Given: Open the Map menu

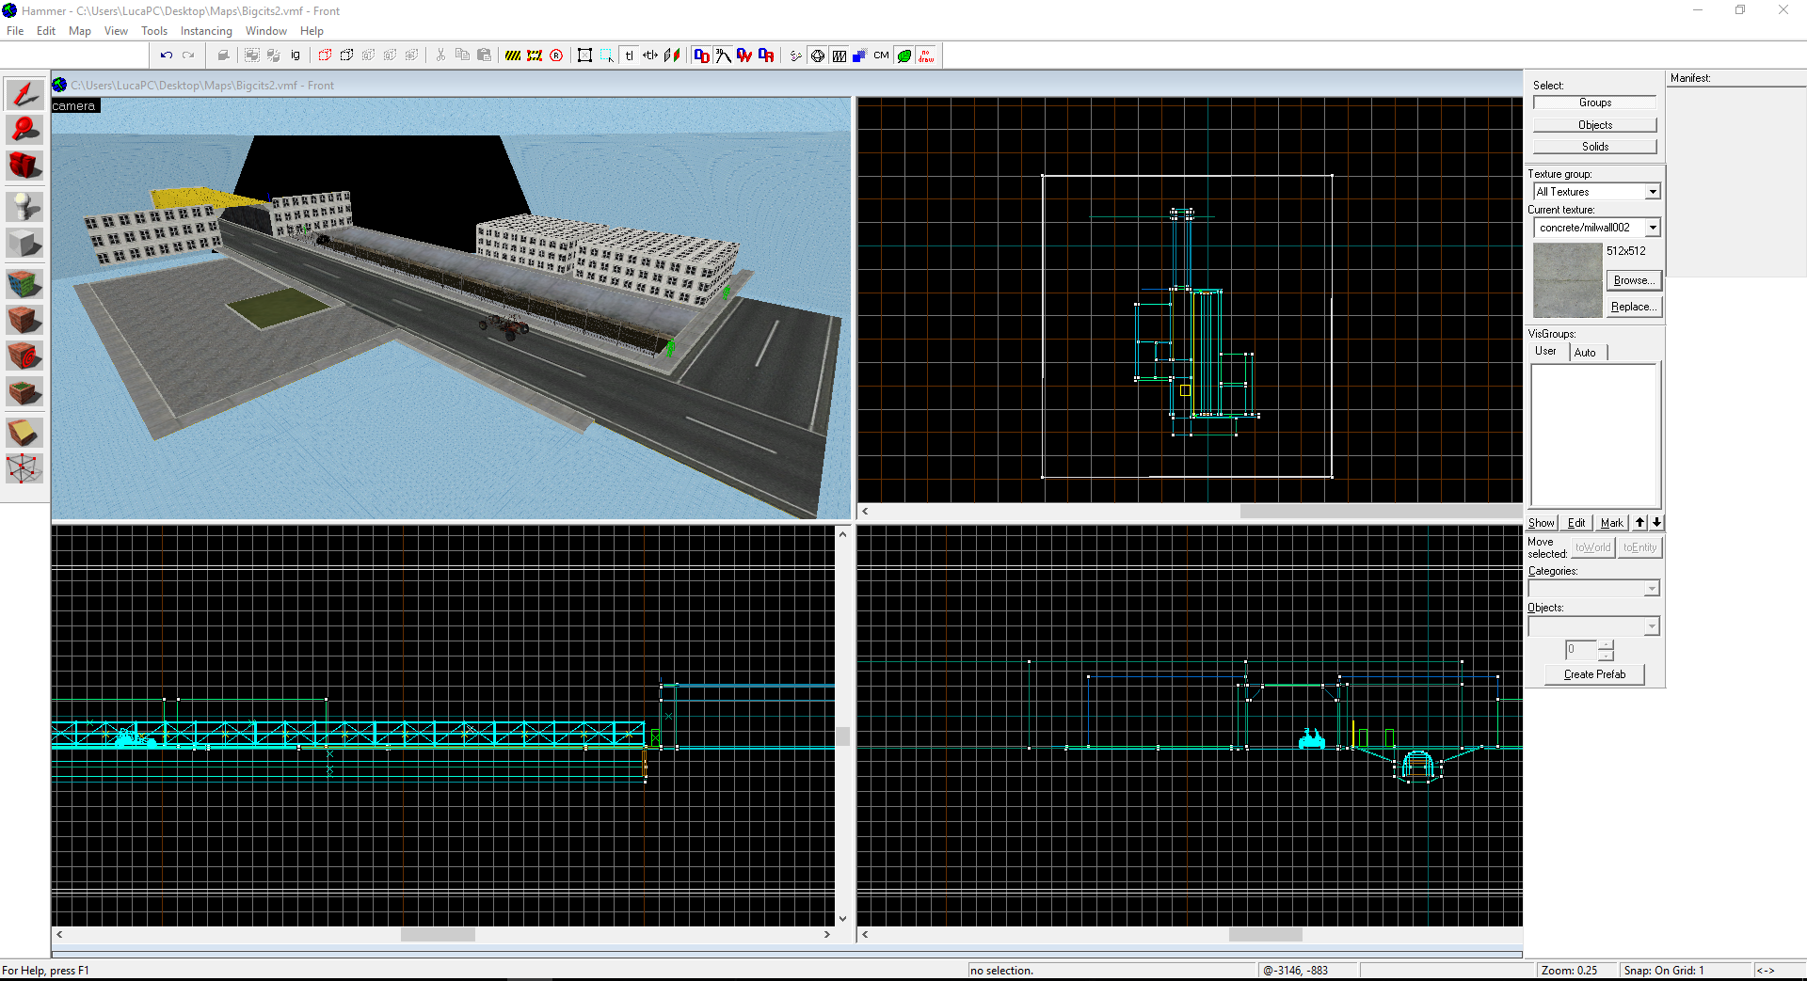Looking at the screenshot, I should click(80, 31).
